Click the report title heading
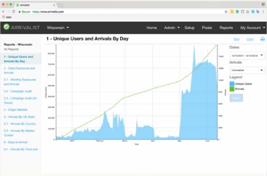Viewport: 267px width, 176px height. point(87,39)
